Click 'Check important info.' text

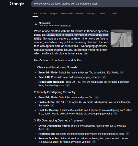click(x=49, y=26)
